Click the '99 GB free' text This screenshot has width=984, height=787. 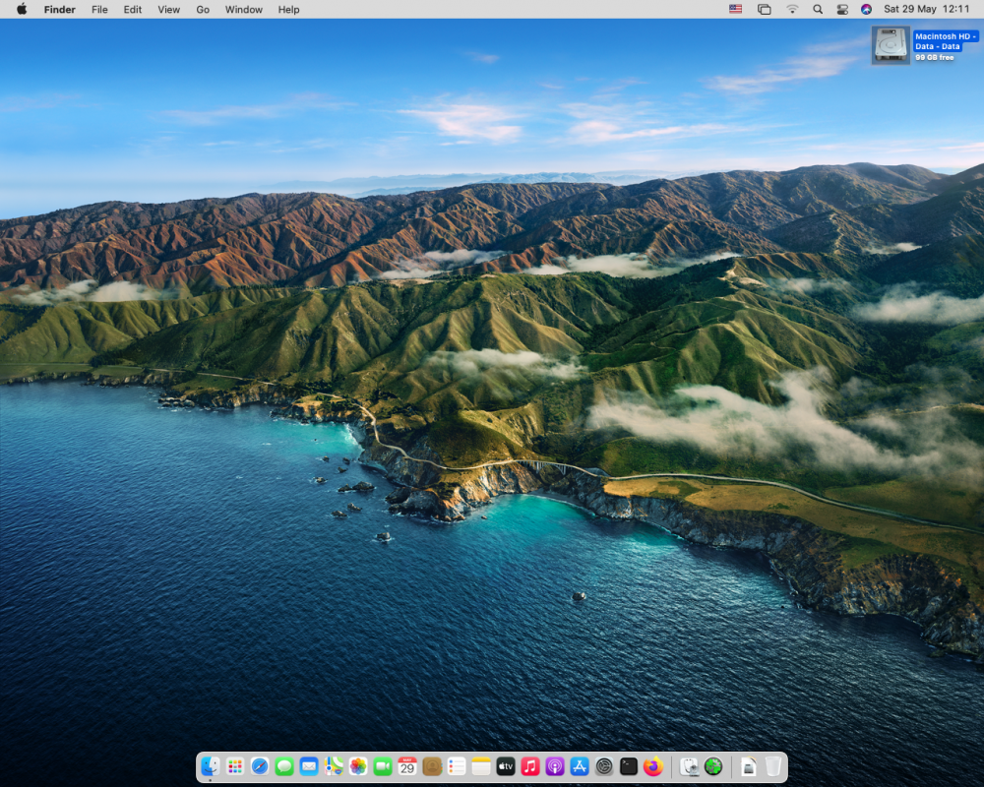pyautogui.click(x=935, y=57)
